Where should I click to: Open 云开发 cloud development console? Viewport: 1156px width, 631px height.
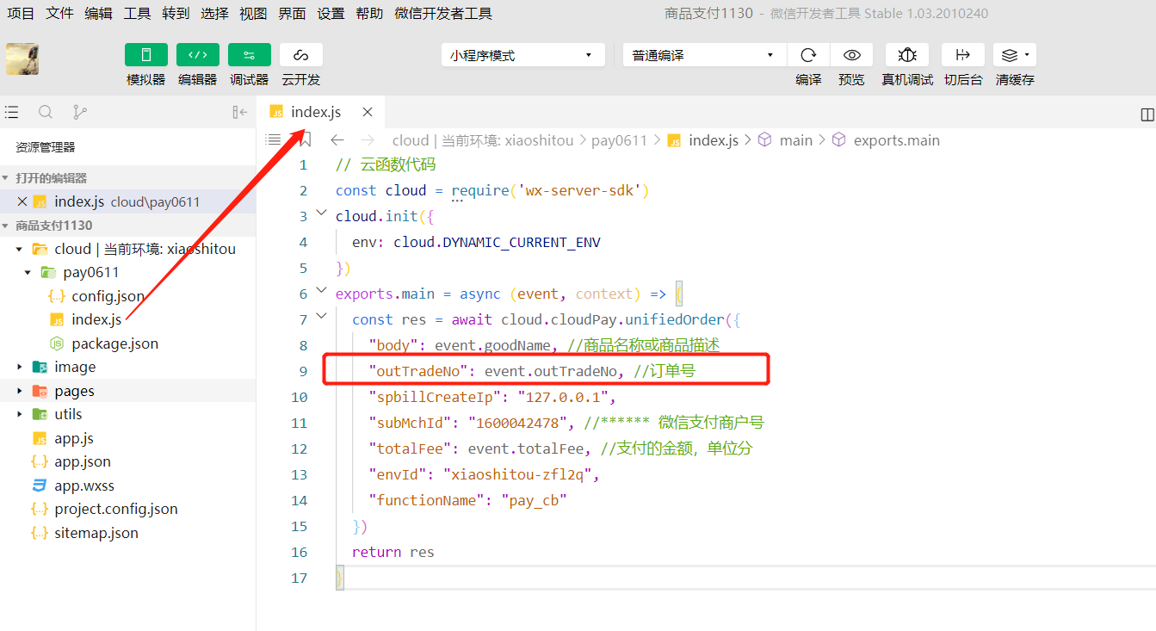(301, 55)
